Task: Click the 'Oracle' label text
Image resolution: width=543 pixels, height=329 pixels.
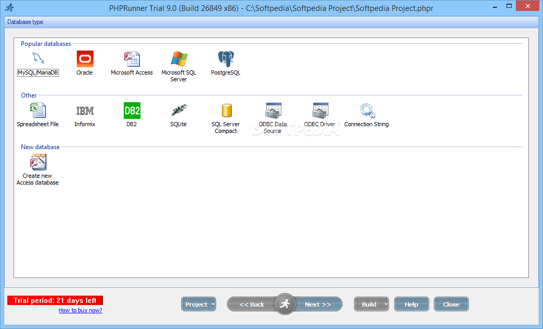Action: [85, 72]
